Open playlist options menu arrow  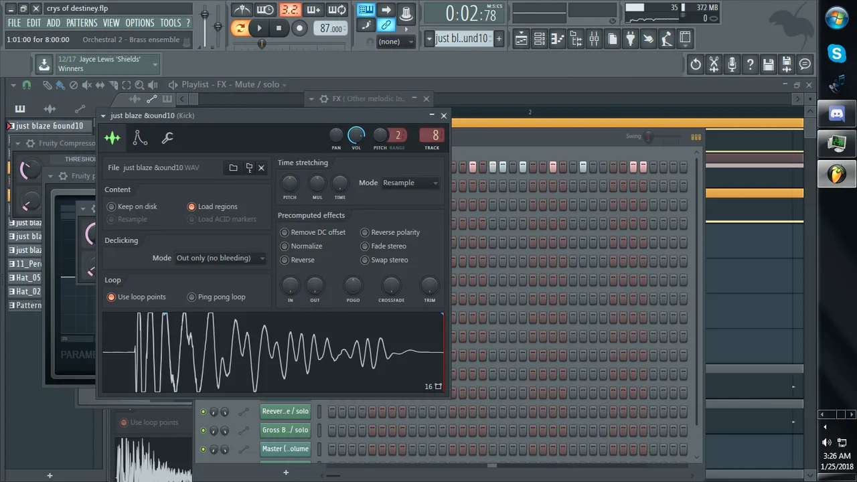click(13, 85)
